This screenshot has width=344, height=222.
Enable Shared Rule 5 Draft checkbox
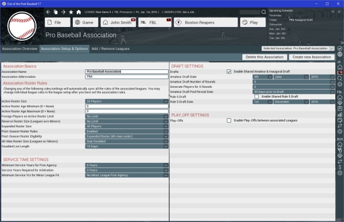(x=256, y=96)
